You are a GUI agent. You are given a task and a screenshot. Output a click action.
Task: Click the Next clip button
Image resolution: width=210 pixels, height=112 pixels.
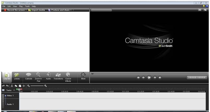point(160,77)
